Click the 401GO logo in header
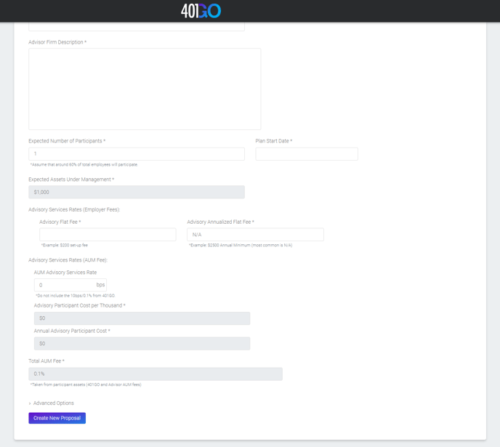This screenshot has width=500, height=447. pyautogui.click(x=201, y=11)
